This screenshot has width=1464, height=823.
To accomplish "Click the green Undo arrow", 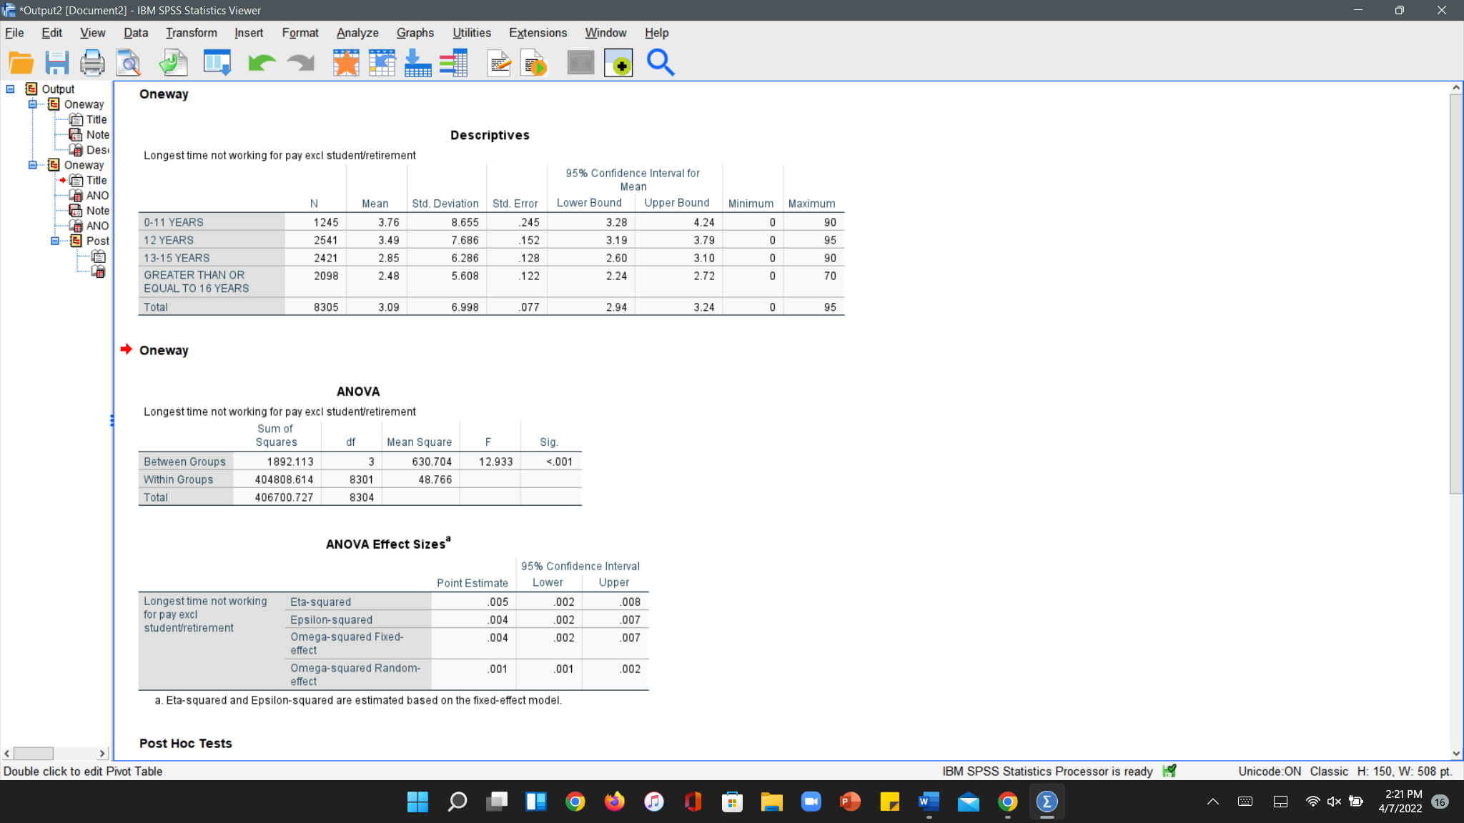I will click(262, 63).
